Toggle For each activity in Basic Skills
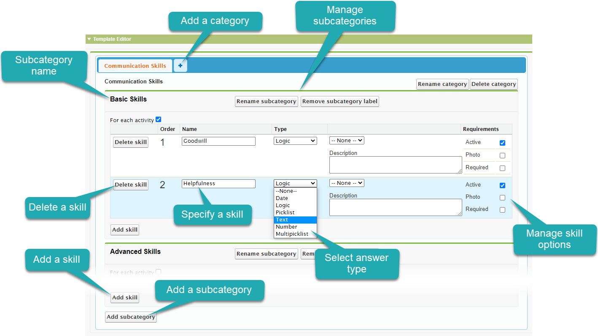The width and height of the screenshot is (598, 336). tap(159, 120)
